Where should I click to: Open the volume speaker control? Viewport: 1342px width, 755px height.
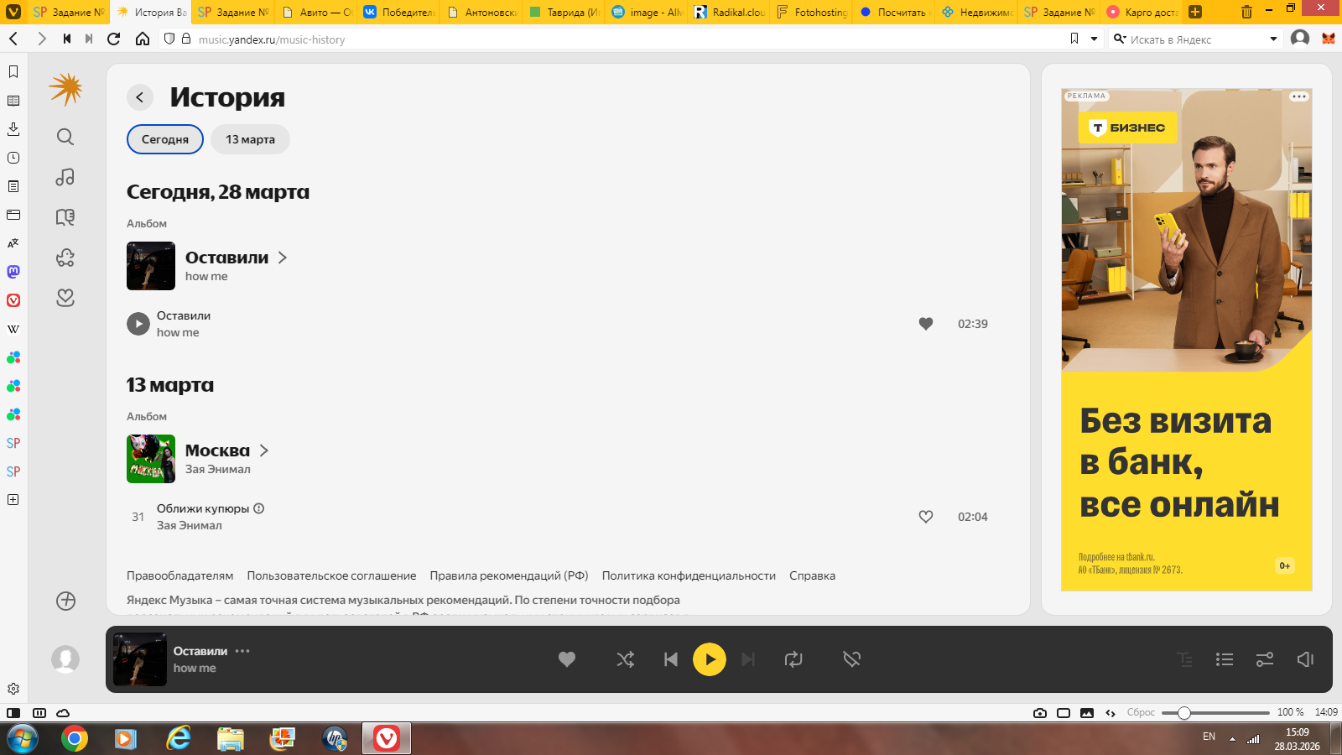coord(1305,659)
